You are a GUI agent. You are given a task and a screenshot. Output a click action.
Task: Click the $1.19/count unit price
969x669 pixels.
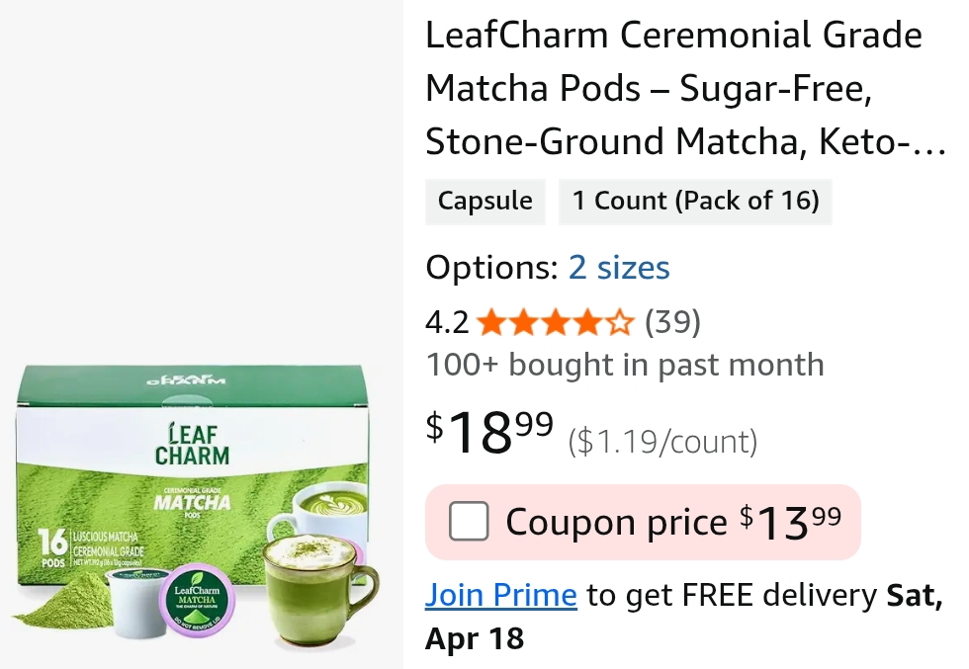click(x=662, y=442)
